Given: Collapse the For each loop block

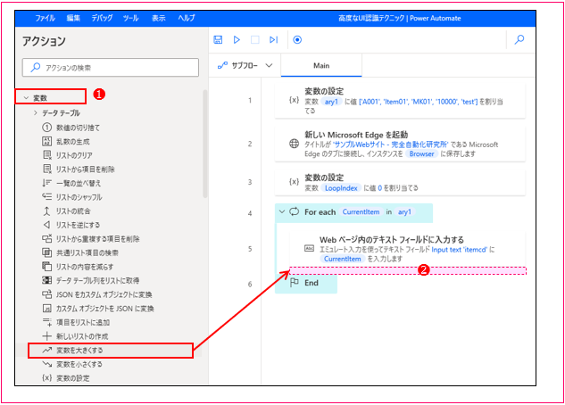Looking at the screenshot, I should coord(282,211).
